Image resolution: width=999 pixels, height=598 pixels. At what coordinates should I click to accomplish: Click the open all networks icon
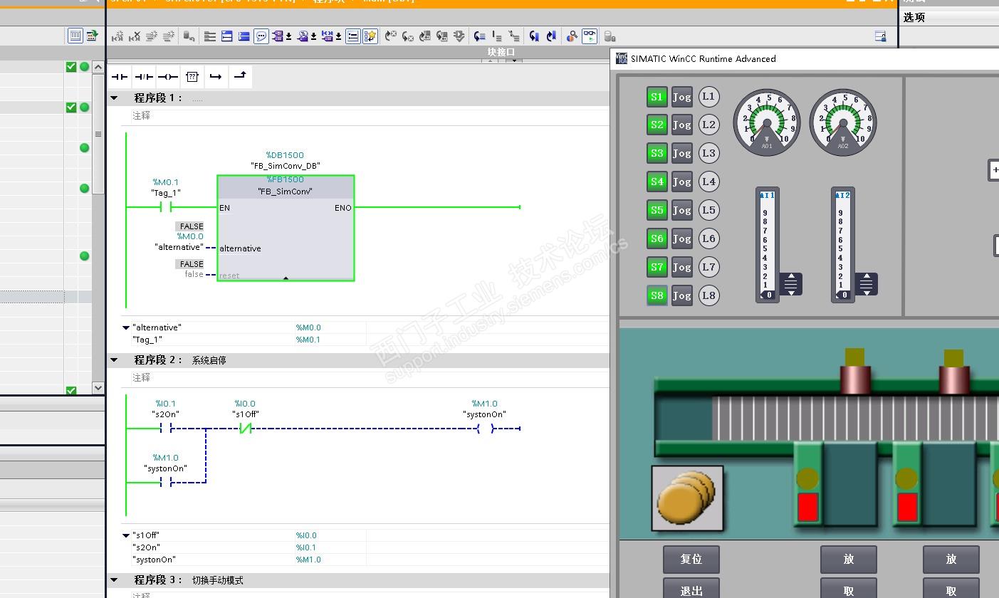pos(227,36)
